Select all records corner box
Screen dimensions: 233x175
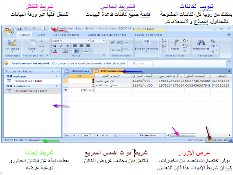point(66,76)
